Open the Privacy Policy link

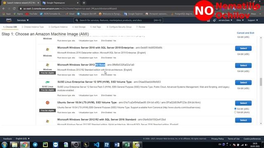[217, 139]
